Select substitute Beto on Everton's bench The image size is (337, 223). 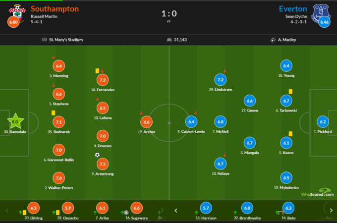288,209
